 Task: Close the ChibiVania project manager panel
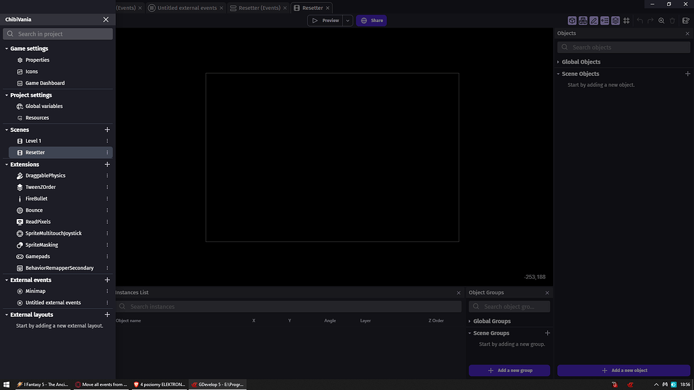coord(106,19)
